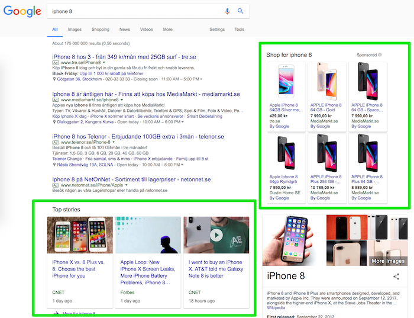Click iPhone X kommer snart sitelink
The image size is (414, 318).
click(112, 116)
